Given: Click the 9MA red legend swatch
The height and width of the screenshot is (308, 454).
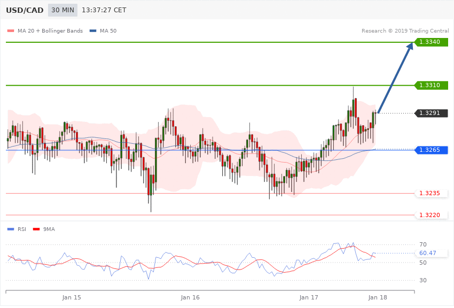Looking at the screenshot, I should coord(36,229).
